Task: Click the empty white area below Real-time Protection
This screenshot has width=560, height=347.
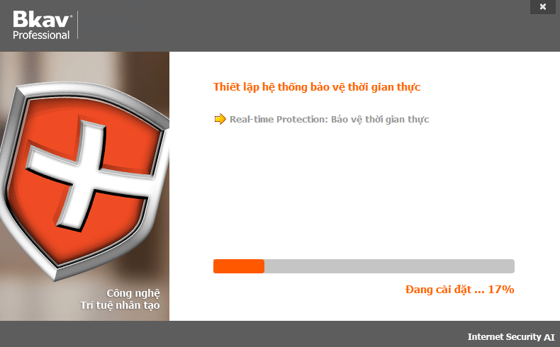Action: [x=364, y=189]
